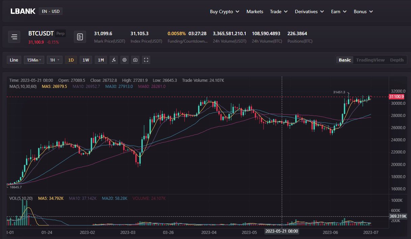Switch to the TradingView chart tab
Screen dimensions: 411x239
click(x=370, y=60)
